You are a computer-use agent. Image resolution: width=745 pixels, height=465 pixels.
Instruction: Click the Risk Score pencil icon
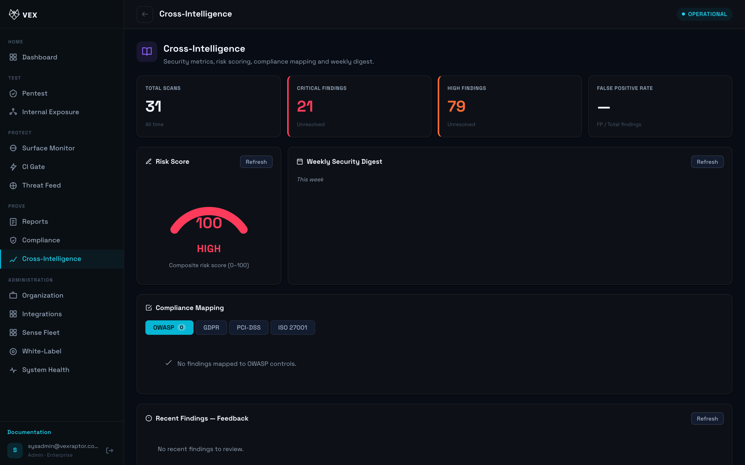149,161
